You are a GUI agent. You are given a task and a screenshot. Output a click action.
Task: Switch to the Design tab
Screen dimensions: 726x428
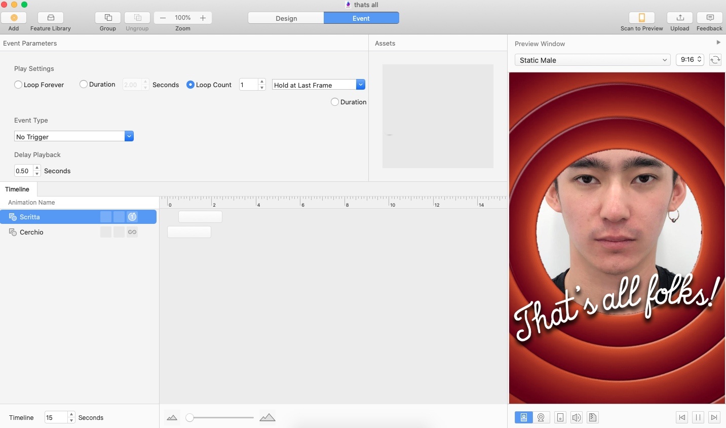(x=286, y=18)
